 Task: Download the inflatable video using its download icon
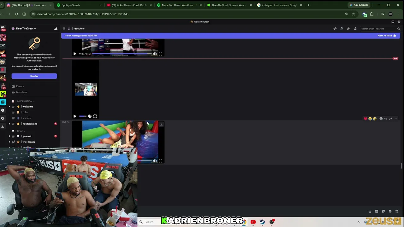click(x=161, y=124)
